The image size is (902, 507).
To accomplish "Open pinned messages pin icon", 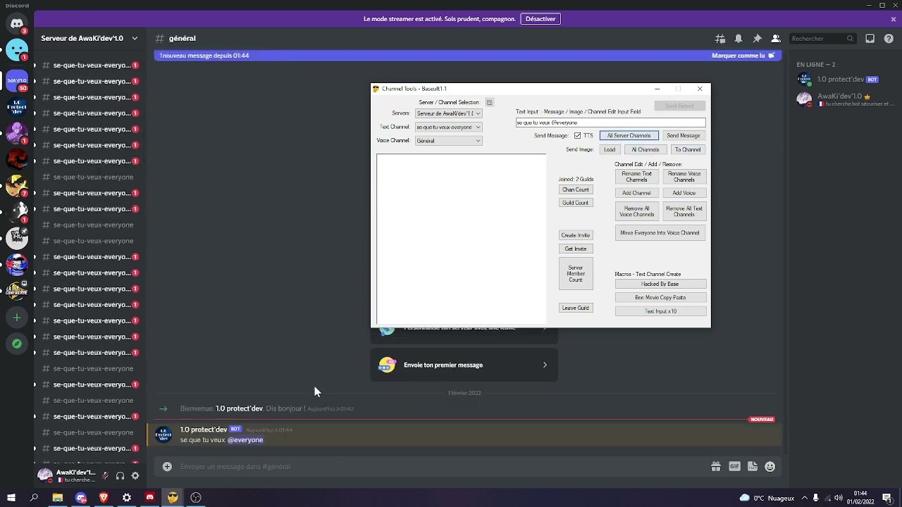I will [757, 39].
